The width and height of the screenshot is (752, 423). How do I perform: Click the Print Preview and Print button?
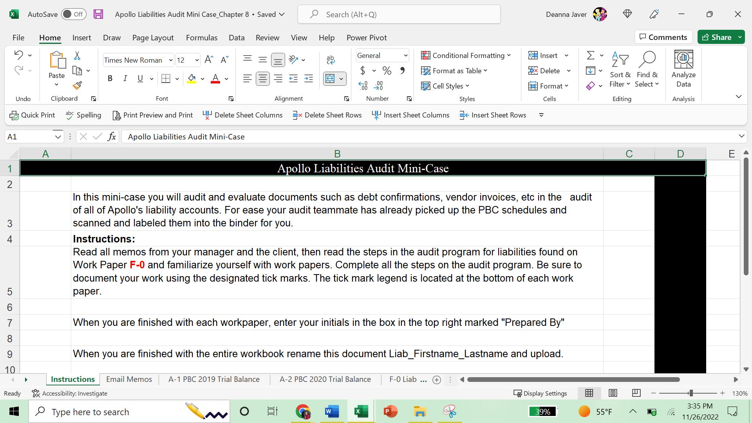(152, 115)
